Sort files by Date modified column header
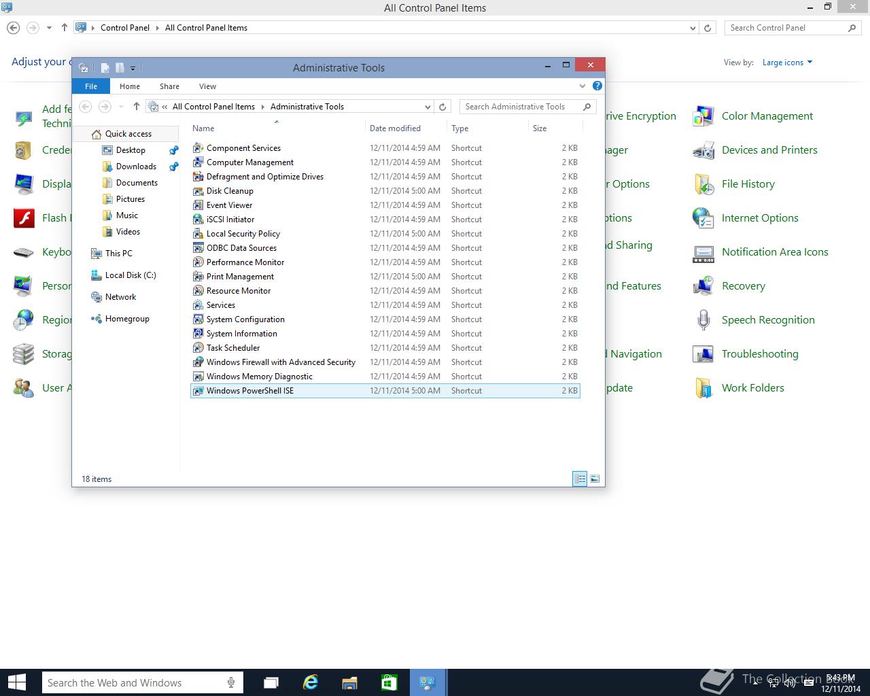The width and height of the screenshot is (870, 696). (x=395, y=128)
